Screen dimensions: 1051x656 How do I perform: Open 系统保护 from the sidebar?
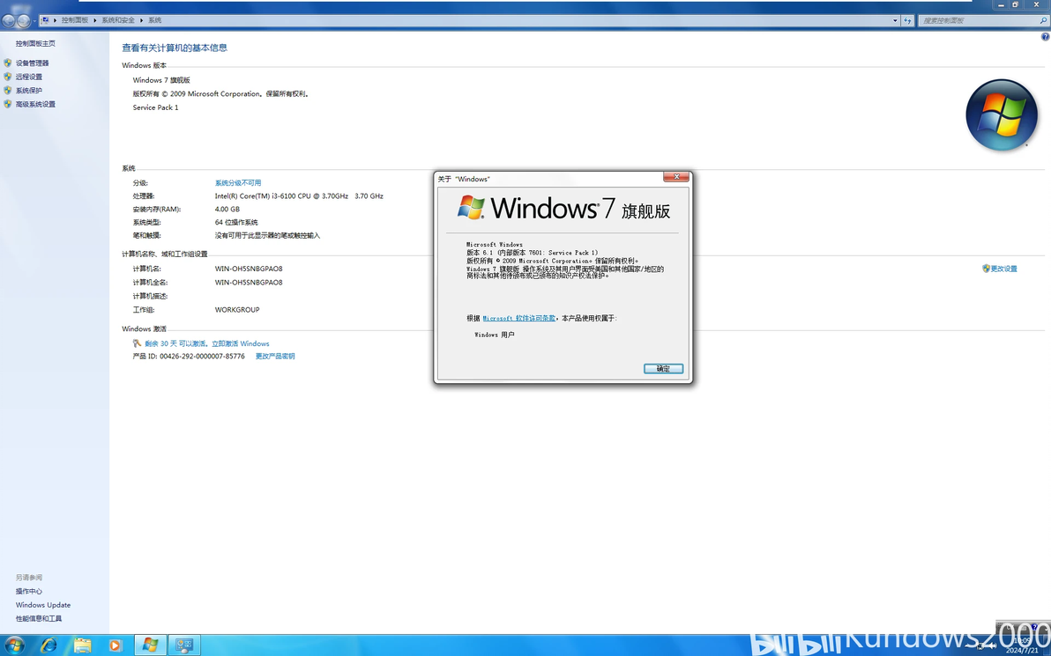(x=29, y=91)
